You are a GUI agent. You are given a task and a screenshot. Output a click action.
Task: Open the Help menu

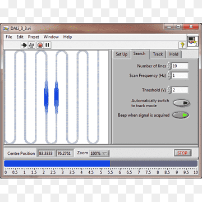click(x=67, y=37)
